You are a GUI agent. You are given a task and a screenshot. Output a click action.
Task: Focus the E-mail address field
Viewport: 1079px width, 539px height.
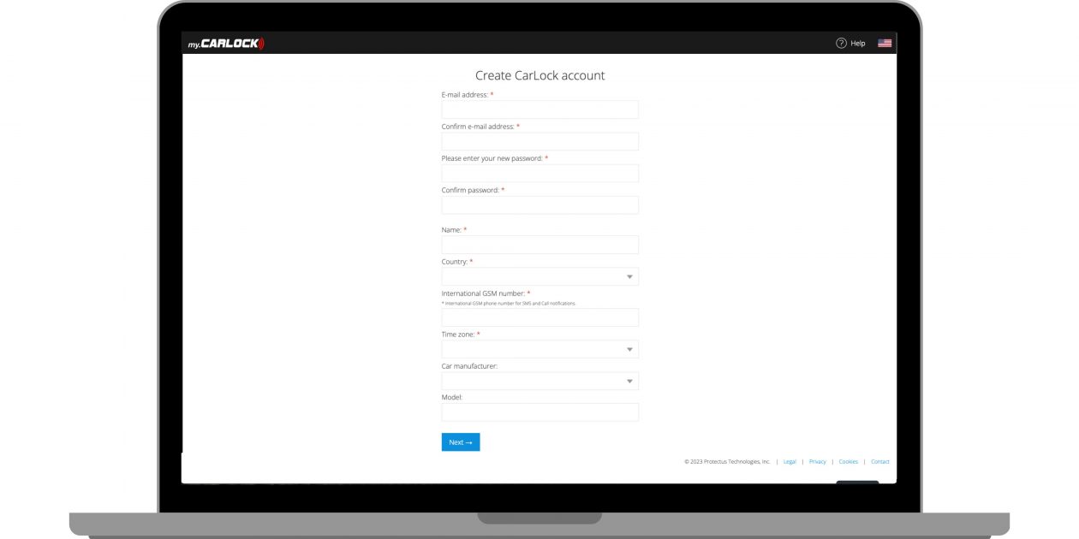point(539,110)
